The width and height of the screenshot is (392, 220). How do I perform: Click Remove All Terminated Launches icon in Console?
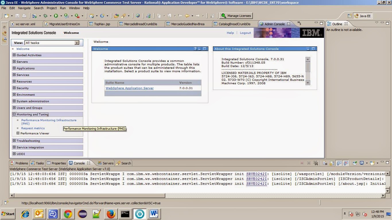click(x=316, y=163)
